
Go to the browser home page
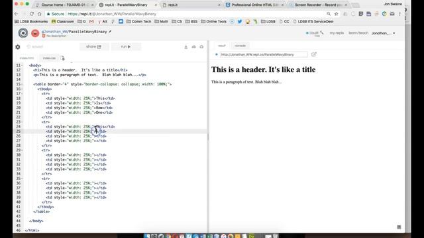coord(40,14)
